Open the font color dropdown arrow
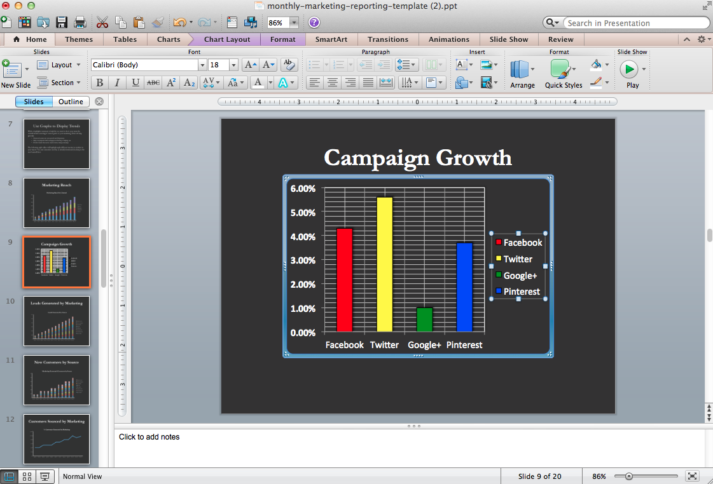The image size is (713, 484). [270, 83]
